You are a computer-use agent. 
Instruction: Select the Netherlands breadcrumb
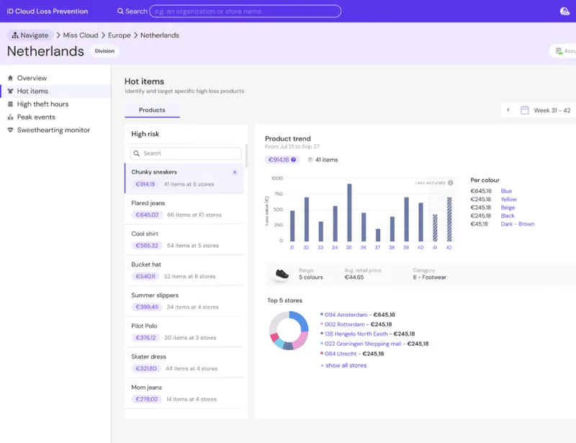(160, 35)
